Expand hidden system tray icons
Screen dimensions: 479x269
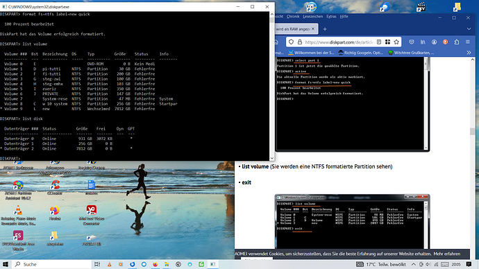click(x=414, y=264)
